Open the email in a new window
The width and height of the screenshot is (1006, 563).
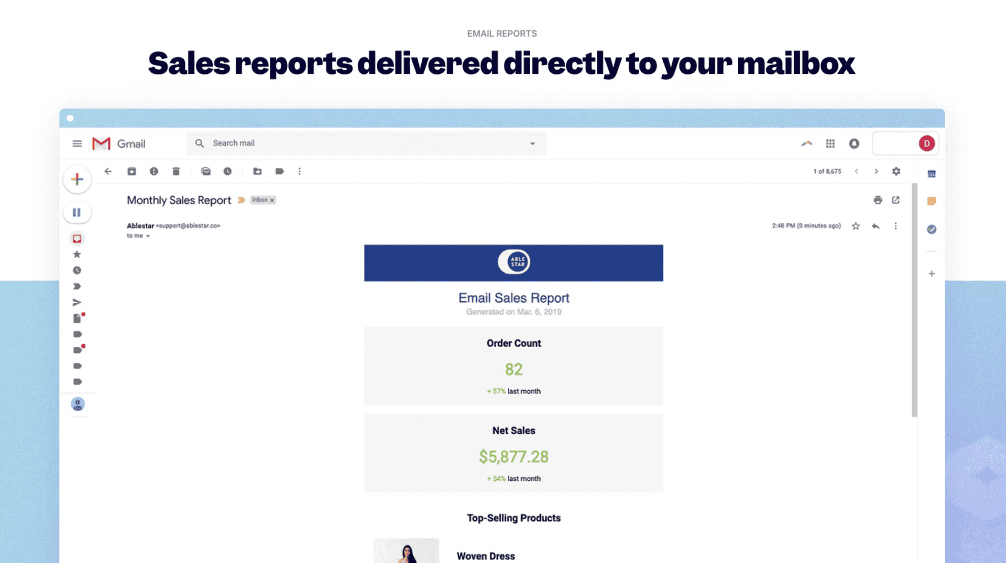pyautogui.click(x=896, y=200)
